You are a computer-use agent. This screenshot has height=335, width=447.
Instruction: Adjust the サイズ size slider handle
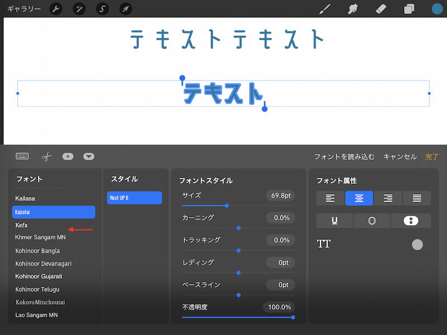(x=227, y=205)
